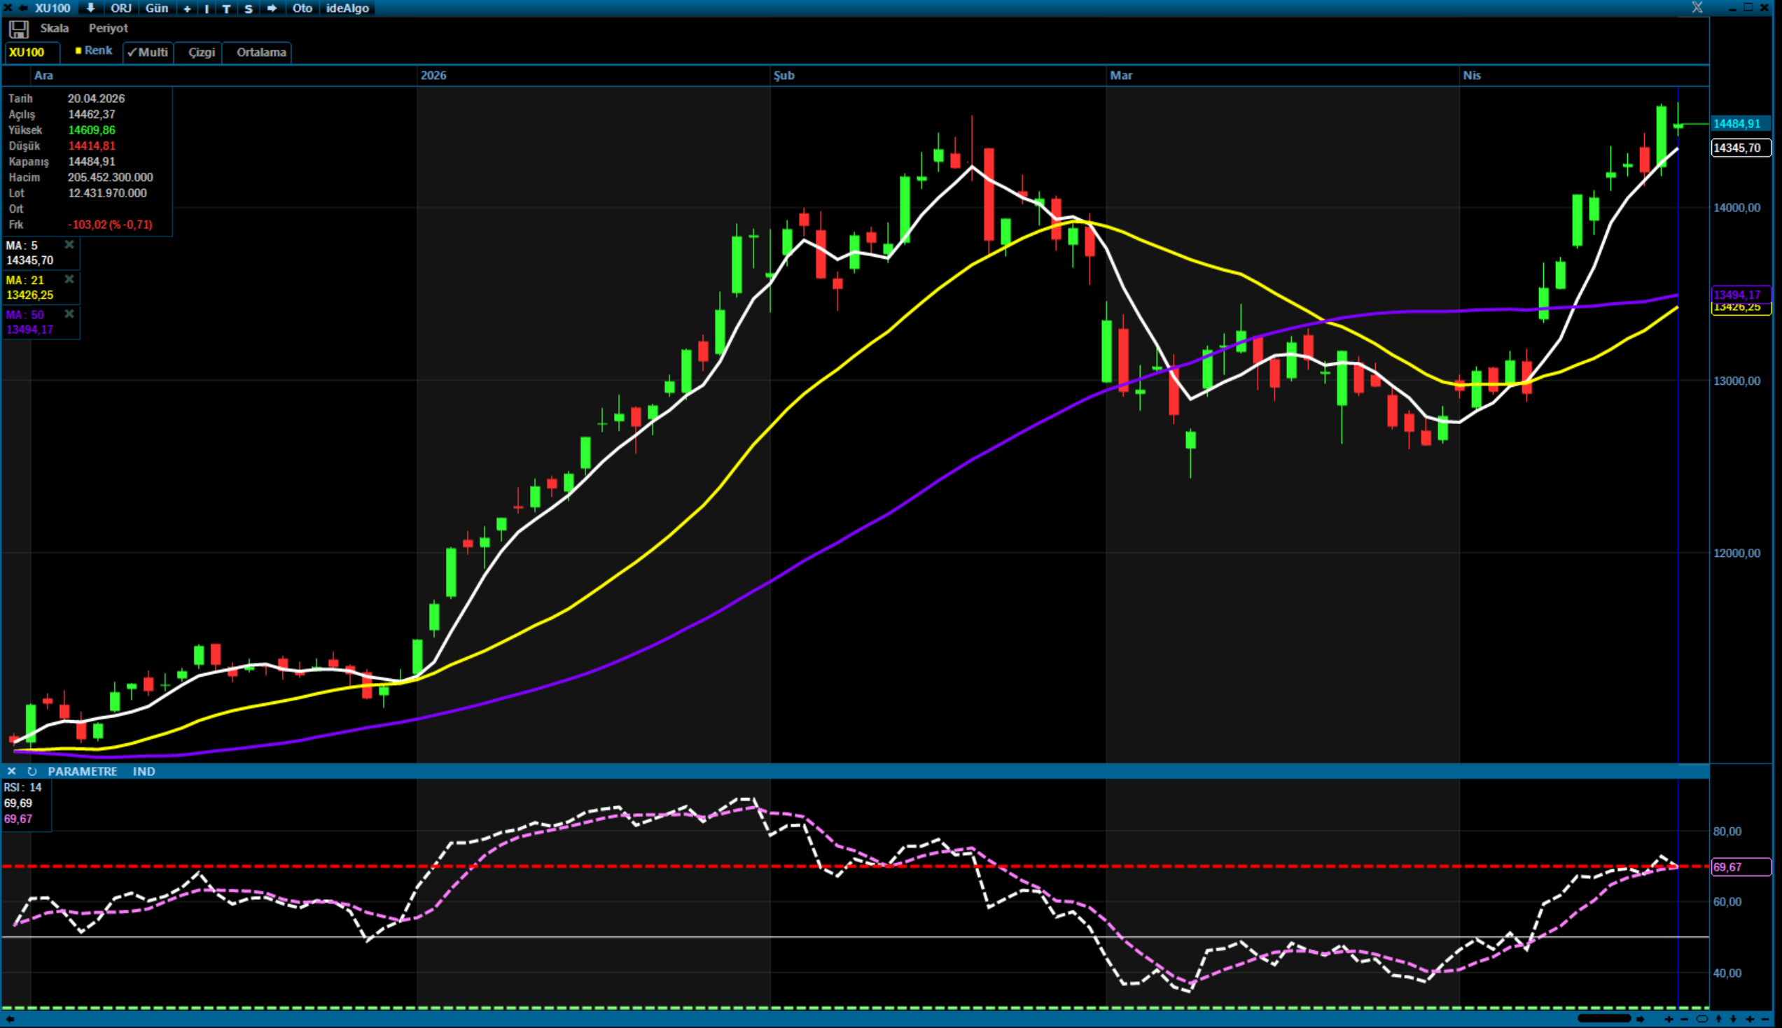Click the S button in top toolbar

249,8
